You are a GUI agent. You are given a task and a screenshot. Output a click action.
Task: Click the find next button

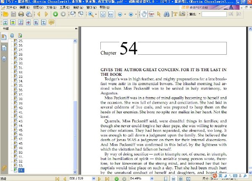pyautogui.click(x=239, y=14)
